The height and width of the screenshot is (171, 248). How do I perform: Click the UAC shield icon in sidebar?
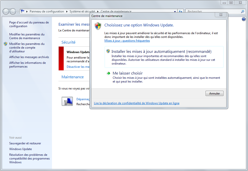click(x=5, y=44)
